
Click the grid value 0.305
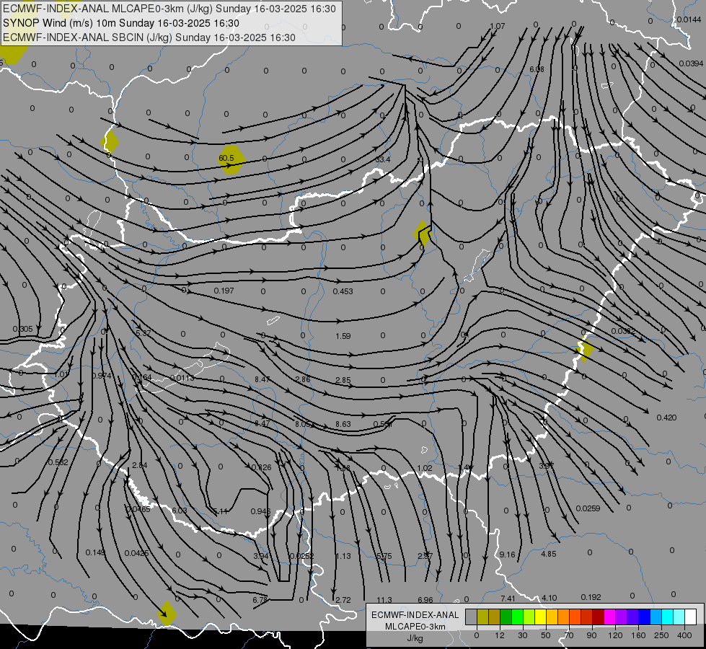pos(22,329)
